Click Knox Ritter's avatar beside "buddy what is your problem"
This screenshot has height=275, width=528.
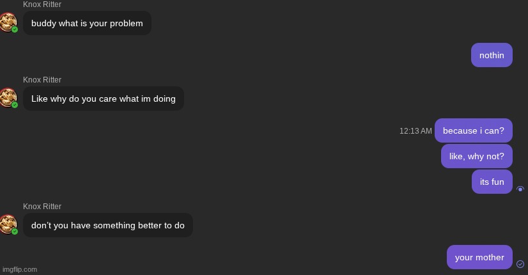8,23
